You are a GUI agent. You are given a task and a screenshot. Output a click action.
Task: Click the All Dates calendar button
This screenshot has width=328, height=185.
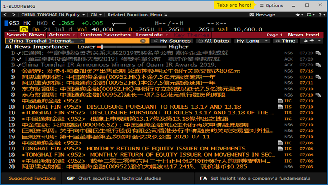pyautogui.click(x=214, y=41)
